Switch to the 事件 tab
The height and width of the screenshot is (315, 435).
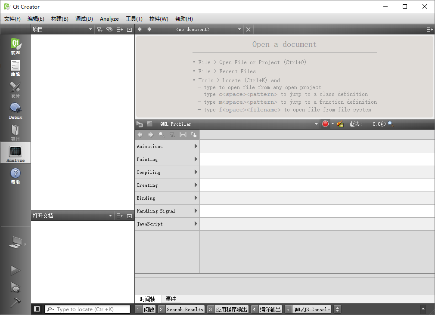coord(171,299)
